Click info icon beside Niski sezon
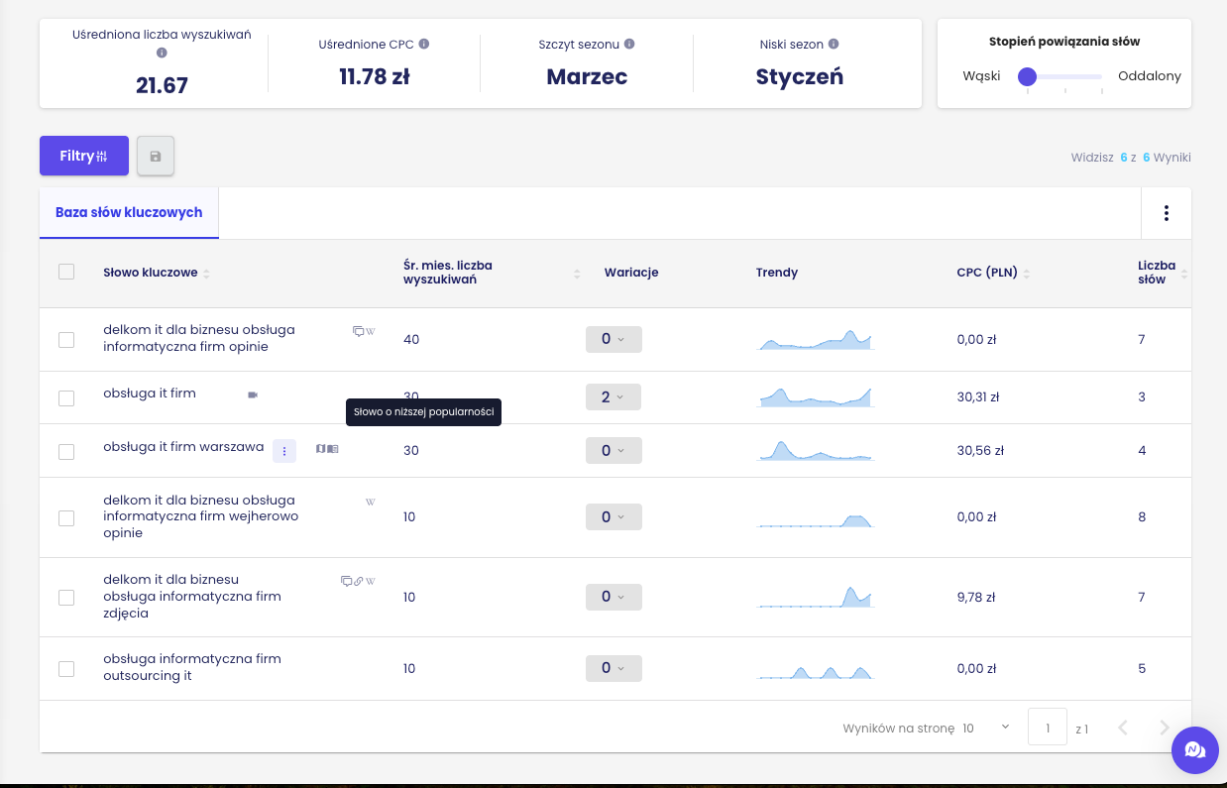1227x788 pixels. 834,45
